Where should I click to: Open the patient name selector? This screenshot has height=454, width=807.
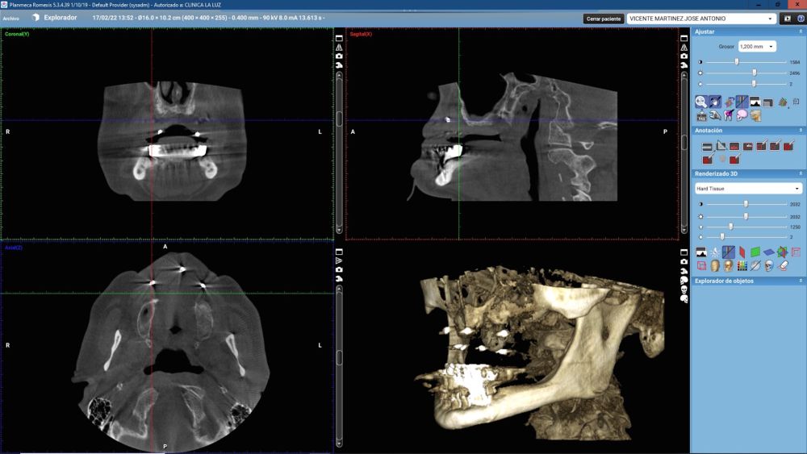(x=701, y=19)
